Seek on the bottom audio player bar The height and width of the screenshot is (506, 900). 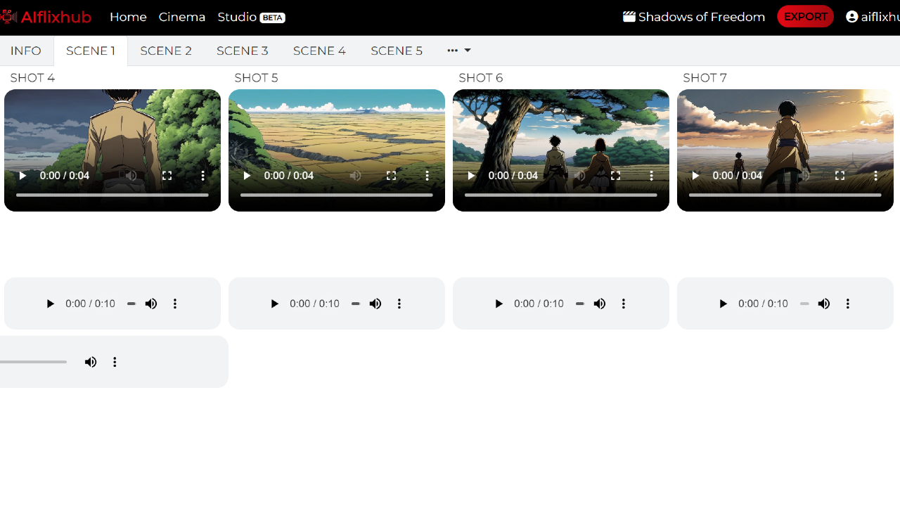pos(33,362)
